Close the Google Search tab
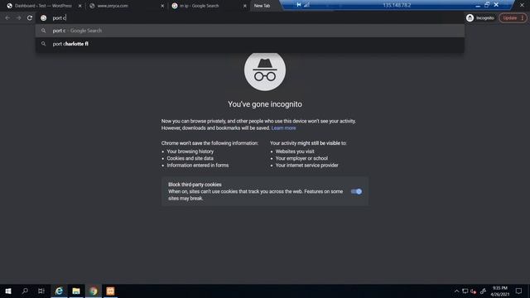The width and height of the screenshot is (530, 298). tap(245, 6)
